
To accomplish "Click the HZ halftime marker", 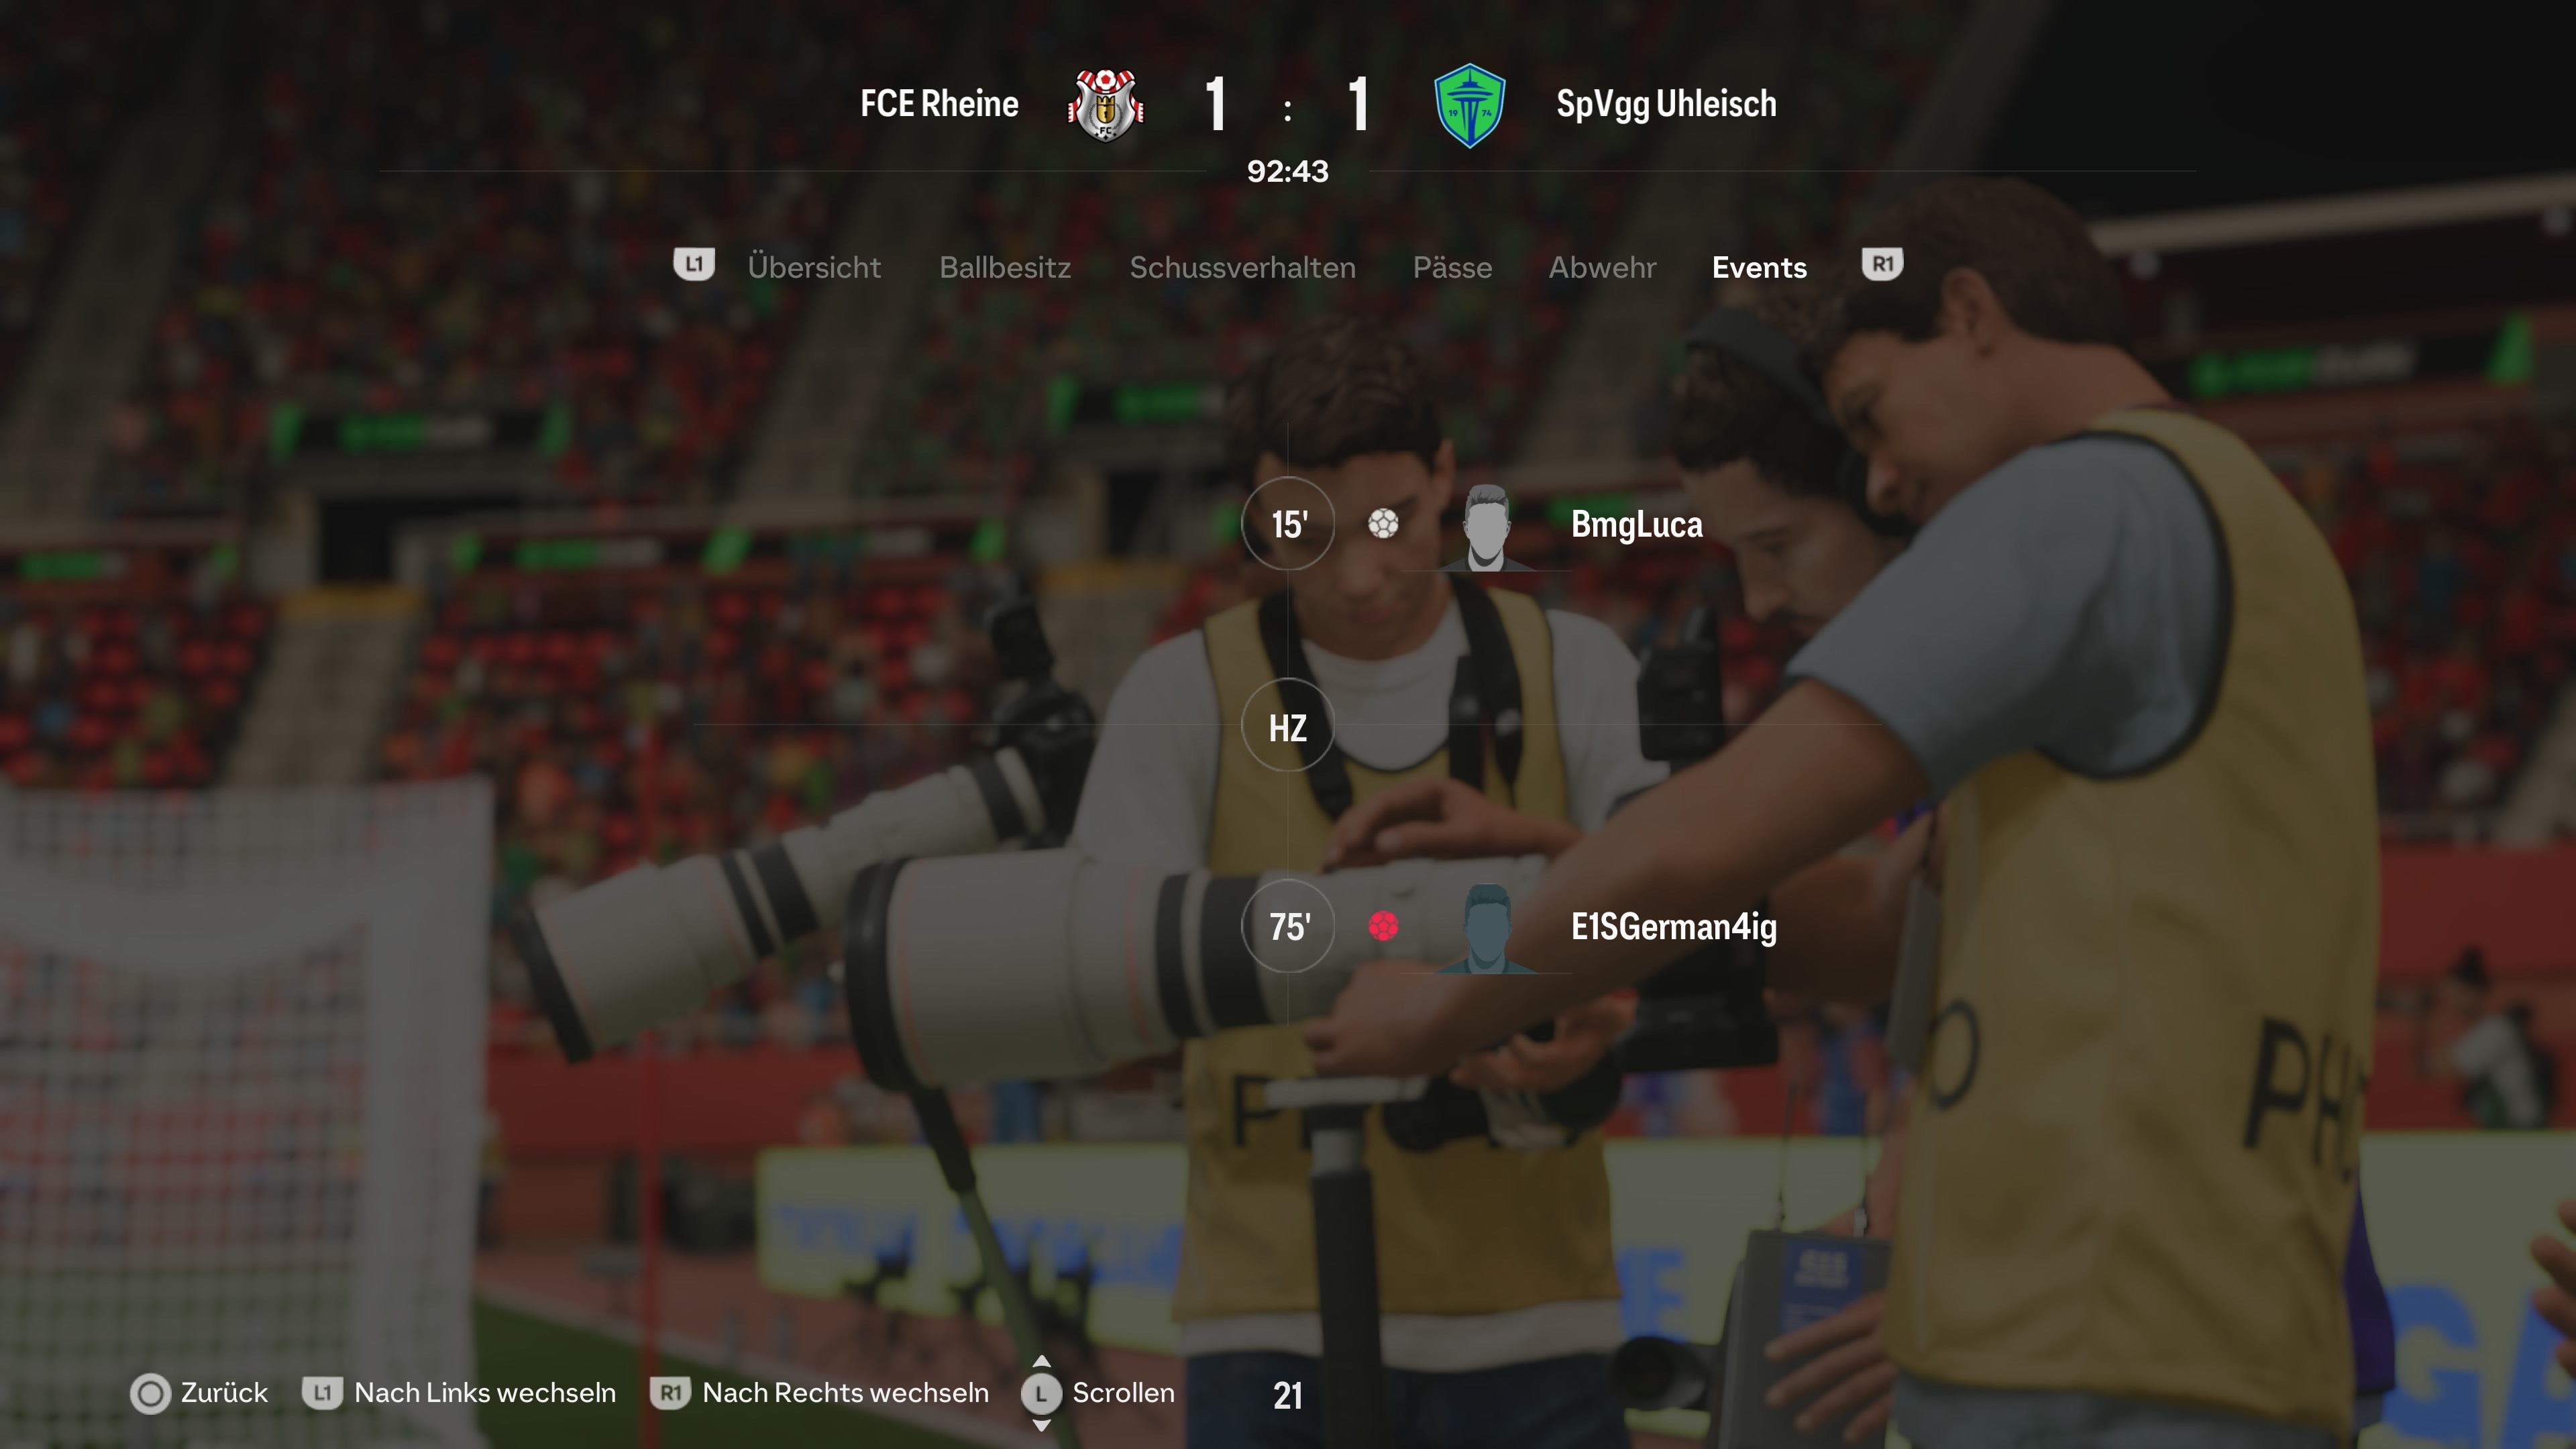I will (1288, 726).
